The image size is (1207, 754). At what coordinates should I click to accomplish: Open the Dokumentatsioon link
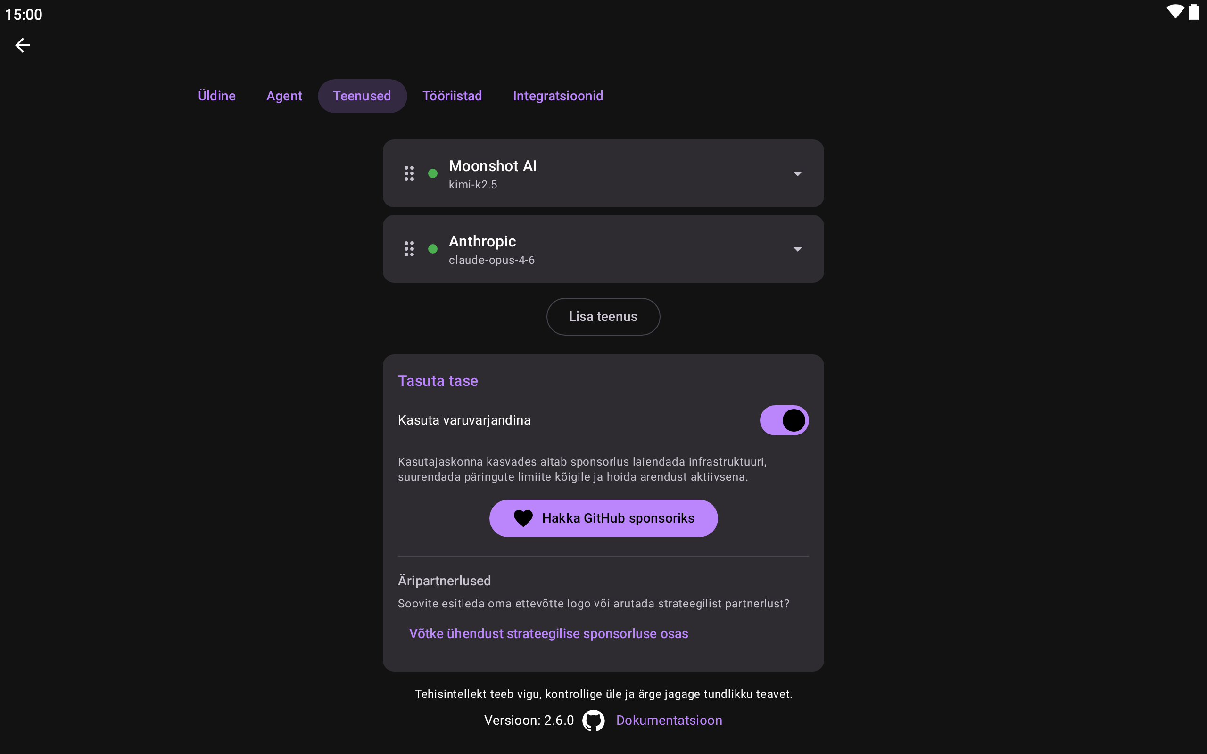click(669, 721)
